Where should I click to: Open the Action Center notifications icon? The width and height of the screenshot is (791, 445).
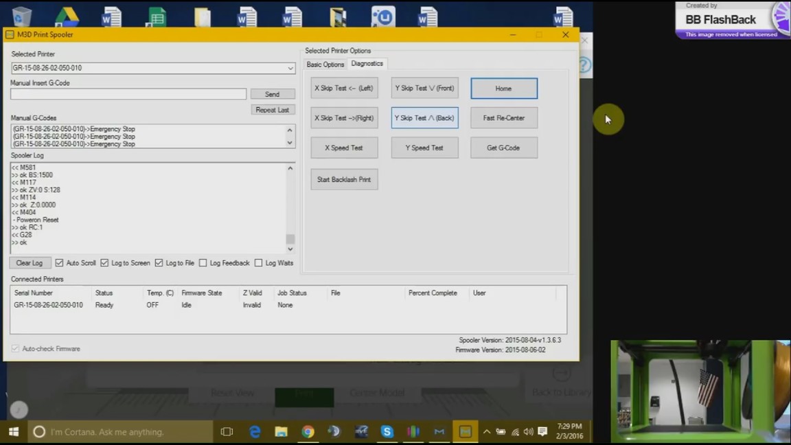coord(542,432)
